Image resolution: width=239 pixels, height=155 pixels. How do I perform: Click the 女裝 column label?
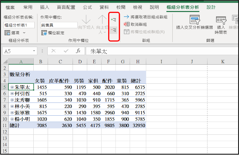[x=40, y=81]
